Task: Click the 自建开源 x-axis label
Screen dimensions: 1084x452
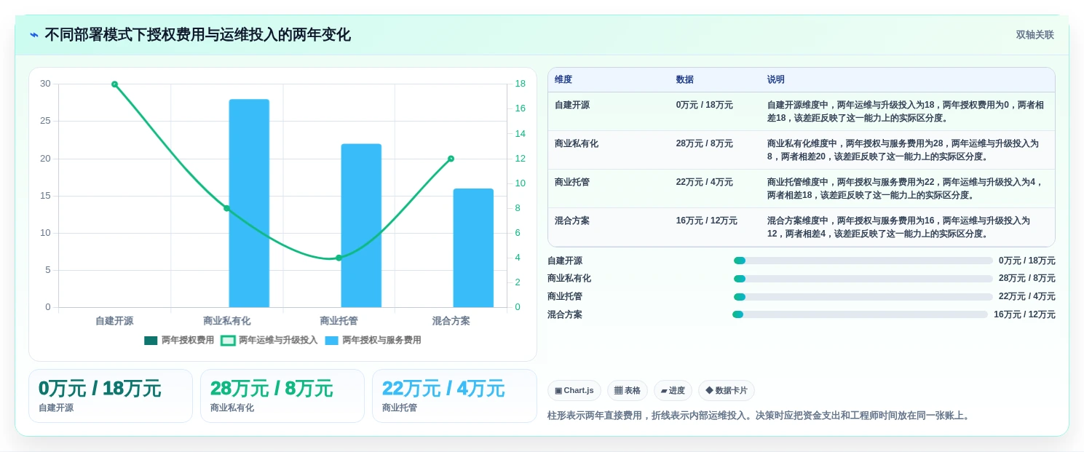Action: 114,321
